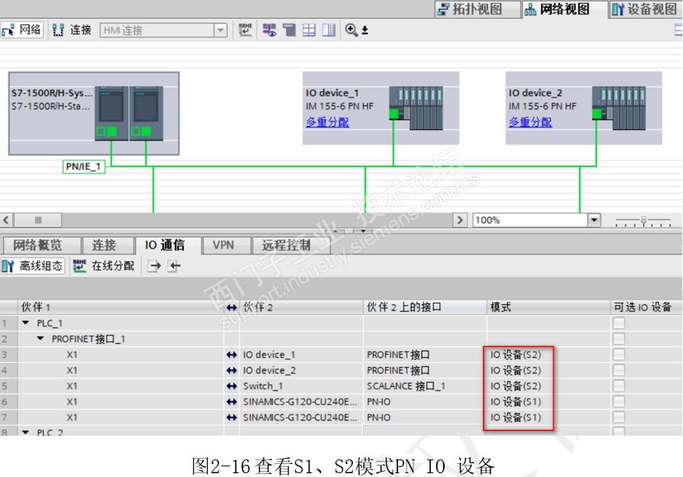Click the zoom magnifier icon
683x477 pixels.
351,30
